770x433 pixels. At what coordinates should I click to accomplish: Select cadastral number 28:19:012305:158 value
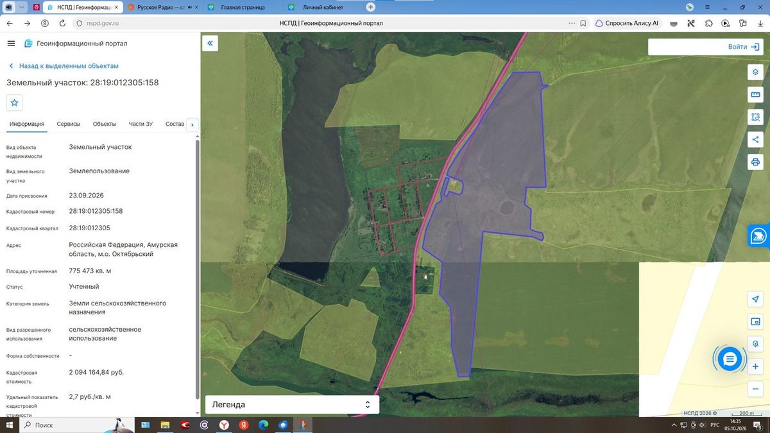pos(96,211)
